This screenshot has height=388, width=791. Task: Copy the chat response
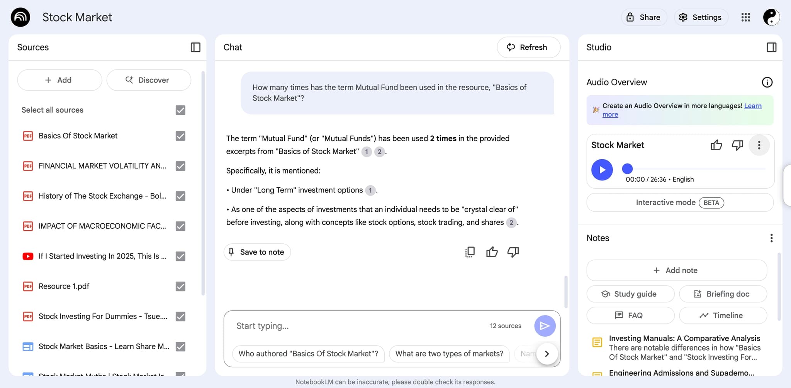[x=470, y=252]
